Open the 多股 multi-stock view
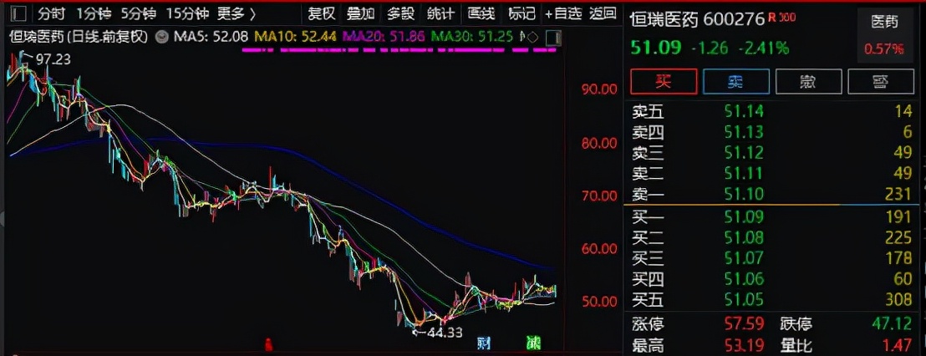The width and height of the screenshot is (926, 356). point(401,13)
